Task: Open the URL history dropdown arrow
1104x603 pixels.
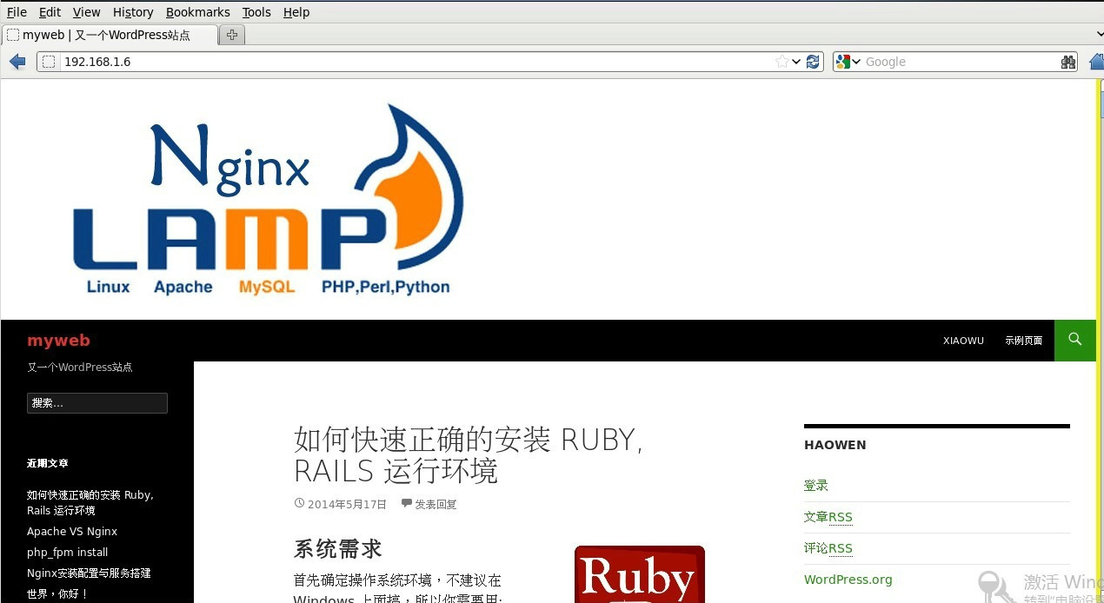Action: pos(796,62)
